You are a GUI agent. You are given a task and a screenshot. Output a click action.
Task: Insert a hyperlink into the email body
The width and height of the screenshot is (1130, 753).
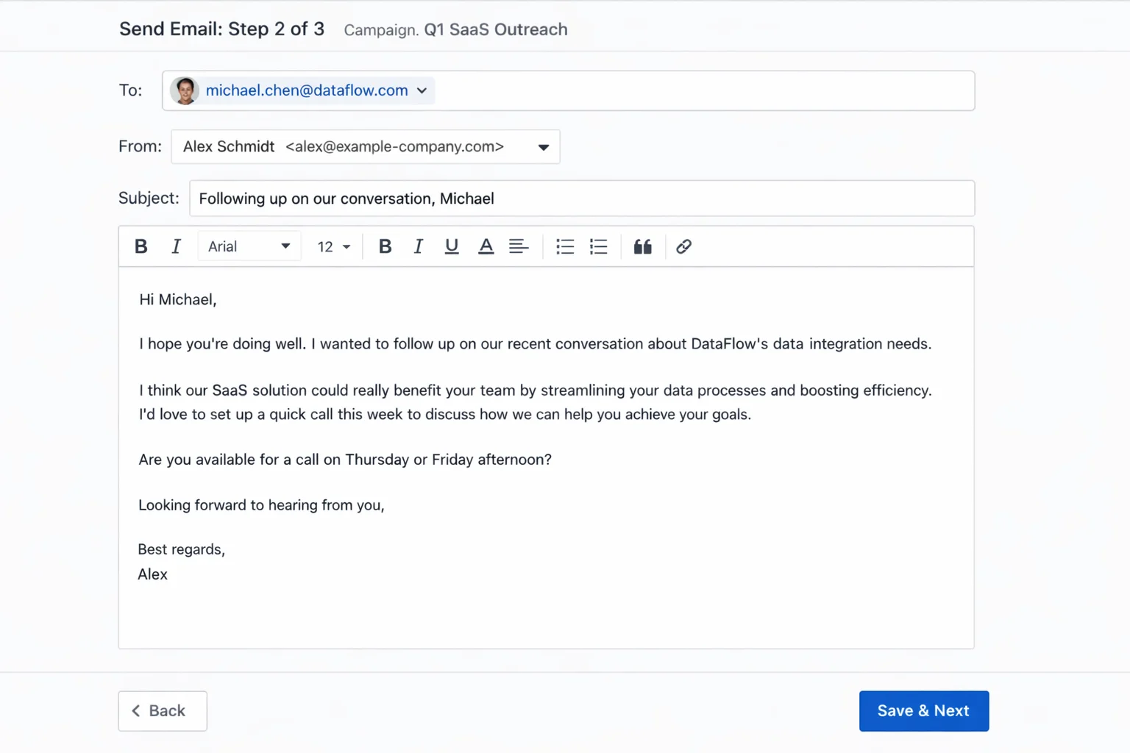(x=683, y=246)
